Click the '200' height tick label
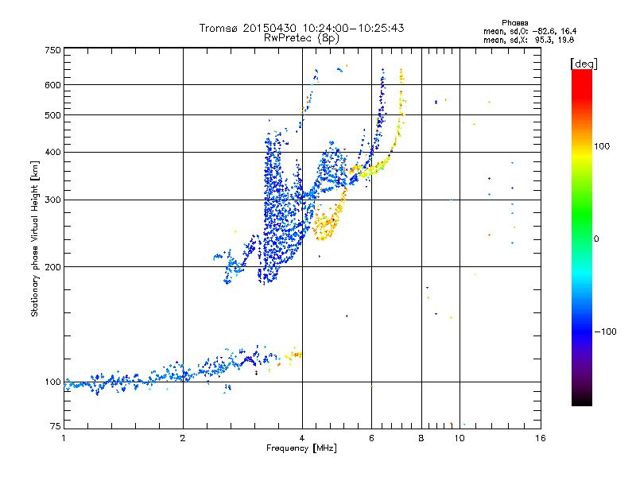 click(53, 267)
